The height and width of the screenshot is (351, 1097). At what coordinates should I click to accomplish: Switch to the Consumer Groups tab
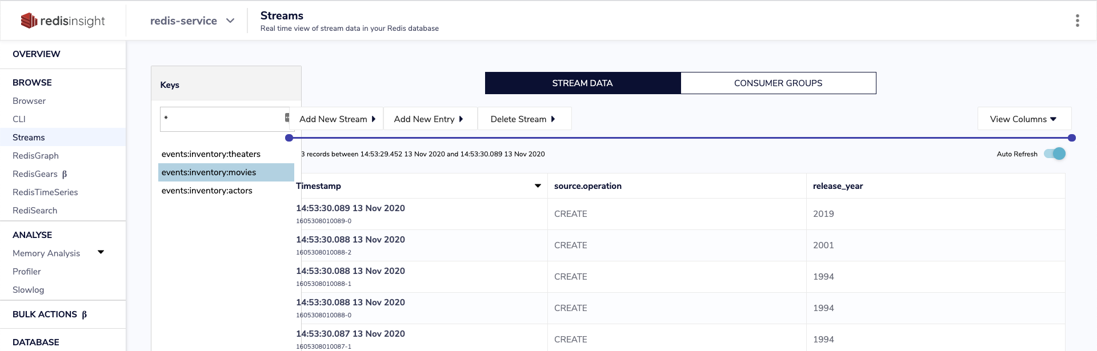tap(778, 83)
